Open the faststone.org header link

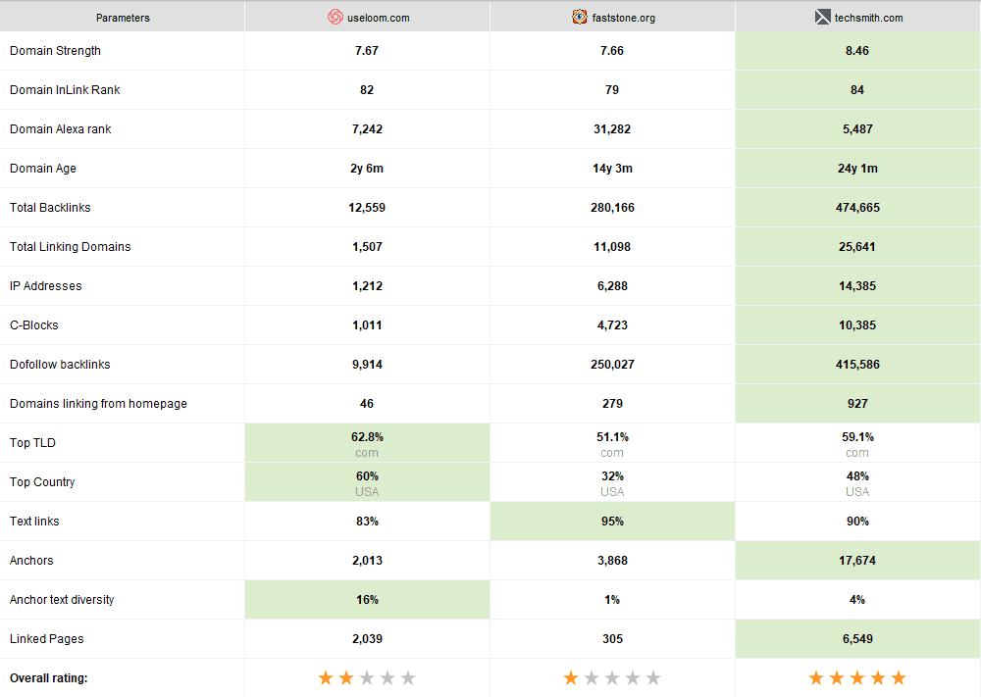click(x=622, y=18)
